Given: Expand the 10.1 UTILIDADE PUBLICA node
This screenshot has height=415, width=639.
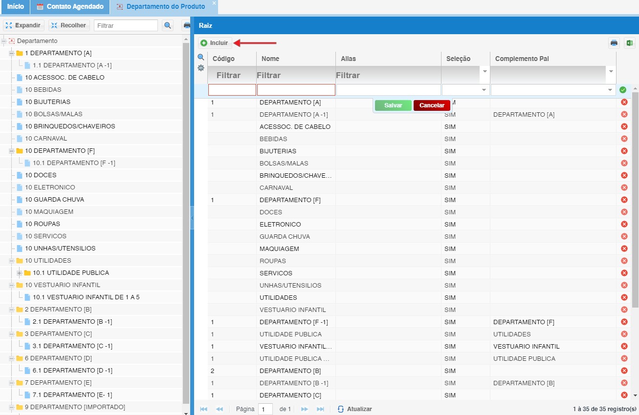Looking at the screenshot, I should pyautogui.click(x=20, y=273).
